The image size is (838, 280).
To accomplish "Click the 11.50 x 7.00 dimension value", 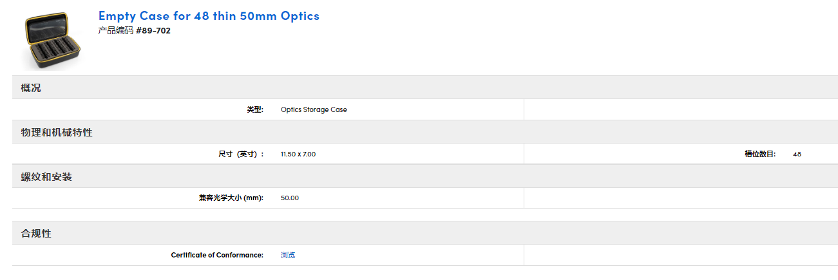I will tap(298, 154).
